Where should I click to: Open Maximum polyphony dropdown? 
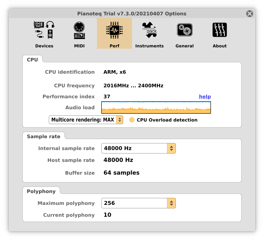[x=139, y=203]
